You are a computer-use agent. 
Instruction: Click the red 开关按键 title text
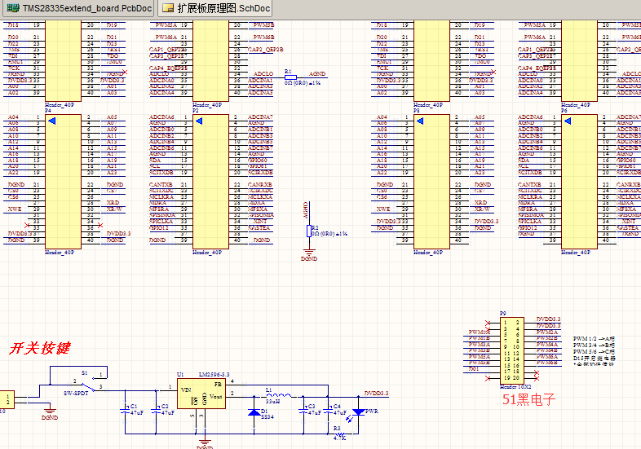point(40,348)
